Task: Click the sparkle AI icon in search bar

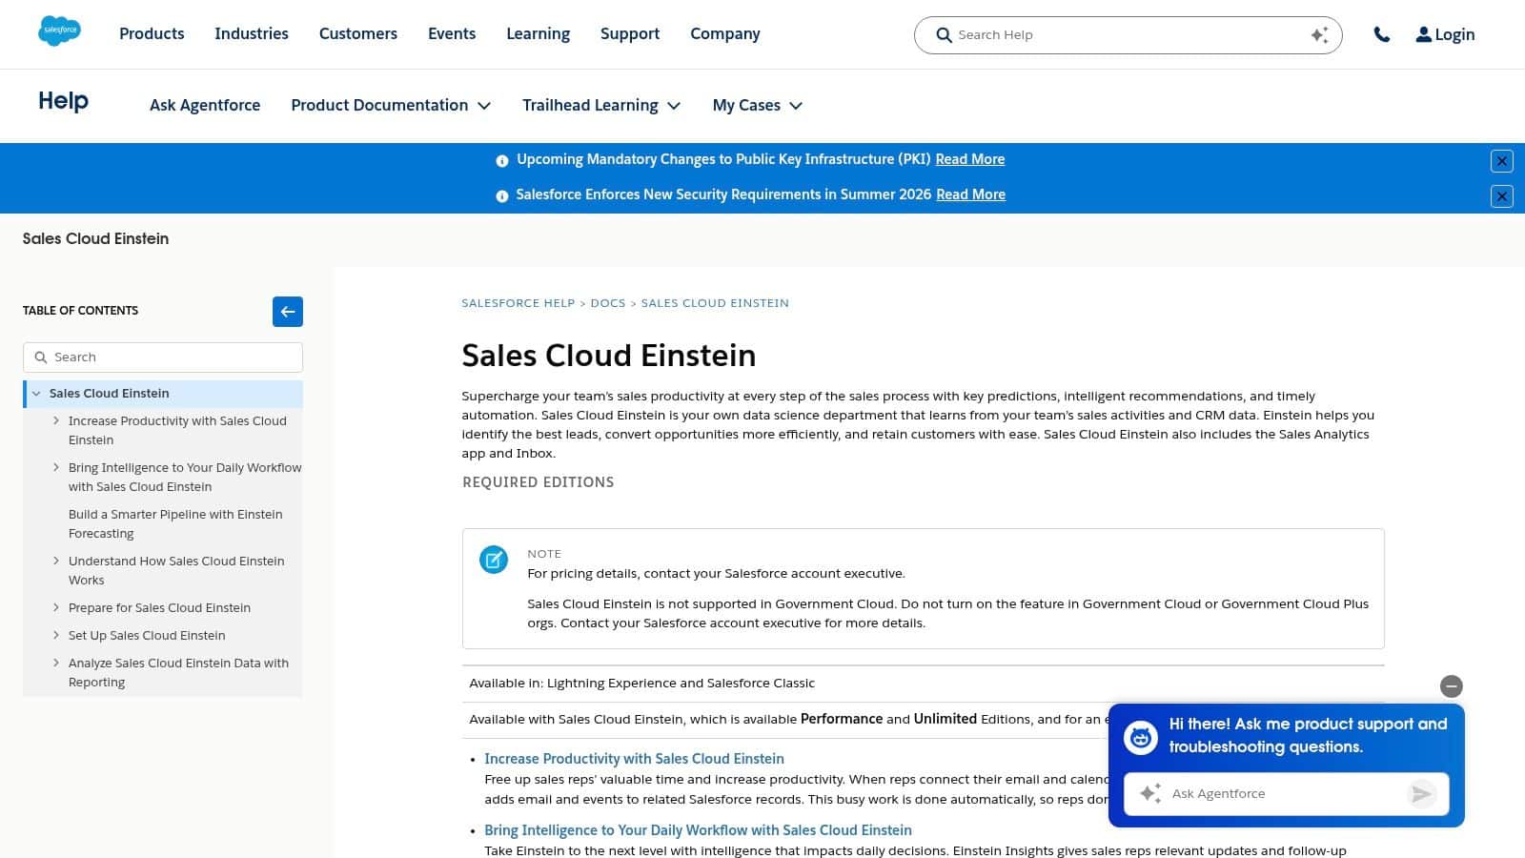Action: [x=1319, y=35]
